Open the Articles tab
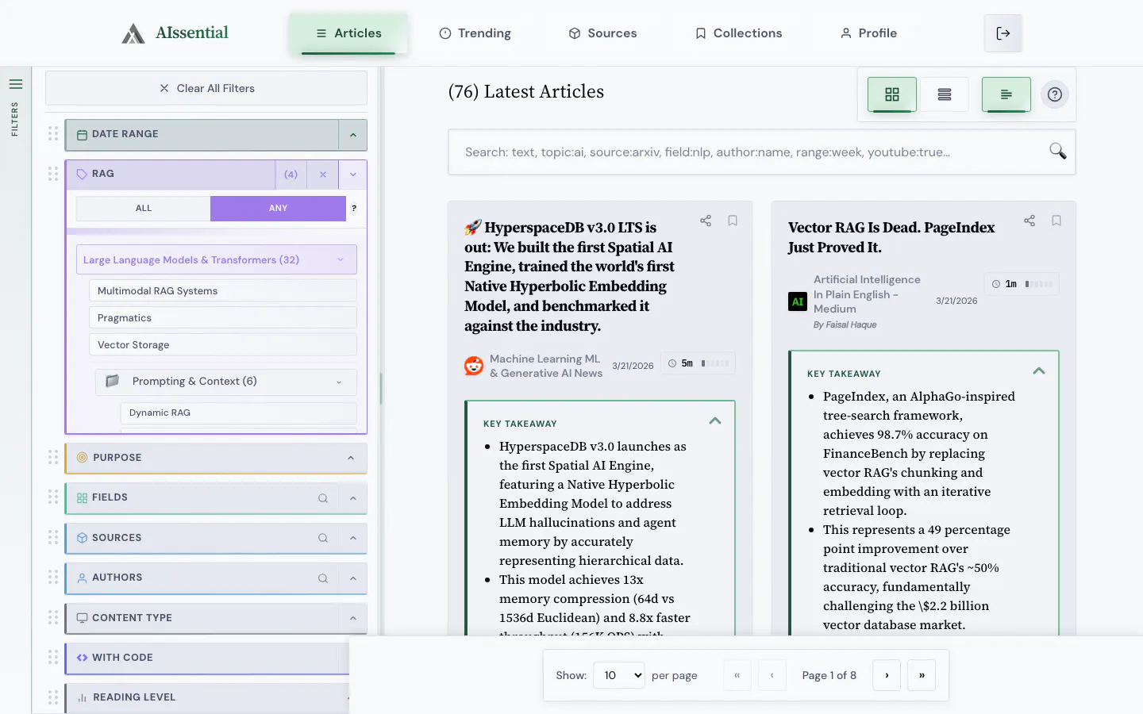The image size is (1143, 714). tap(348, 33)
